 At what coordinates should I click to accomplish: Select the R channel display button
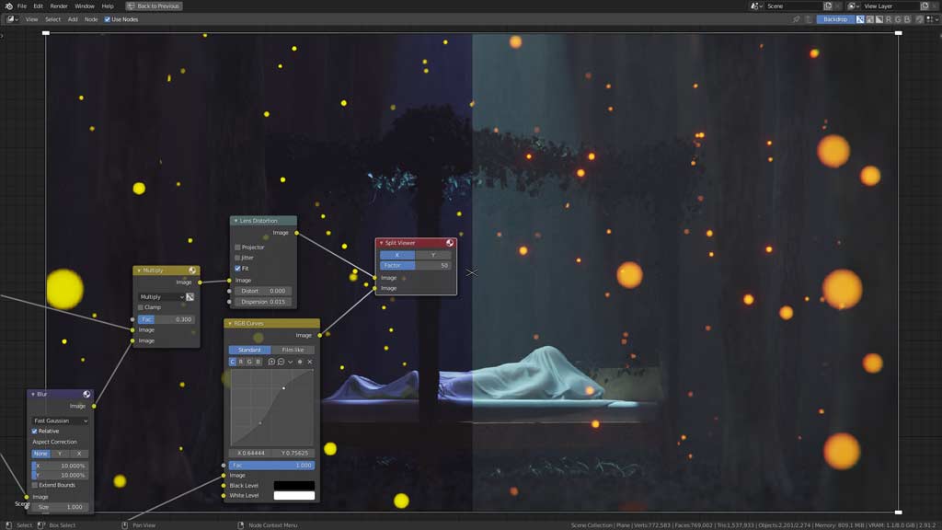click(889, 19)
